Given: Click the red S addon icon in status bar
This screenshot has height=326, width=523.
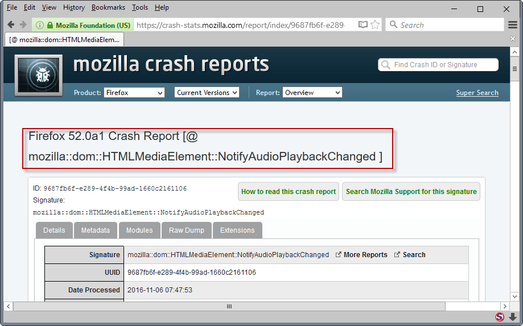Looking at the screenshot, I should pyautogui.click(x=500, y=317).
